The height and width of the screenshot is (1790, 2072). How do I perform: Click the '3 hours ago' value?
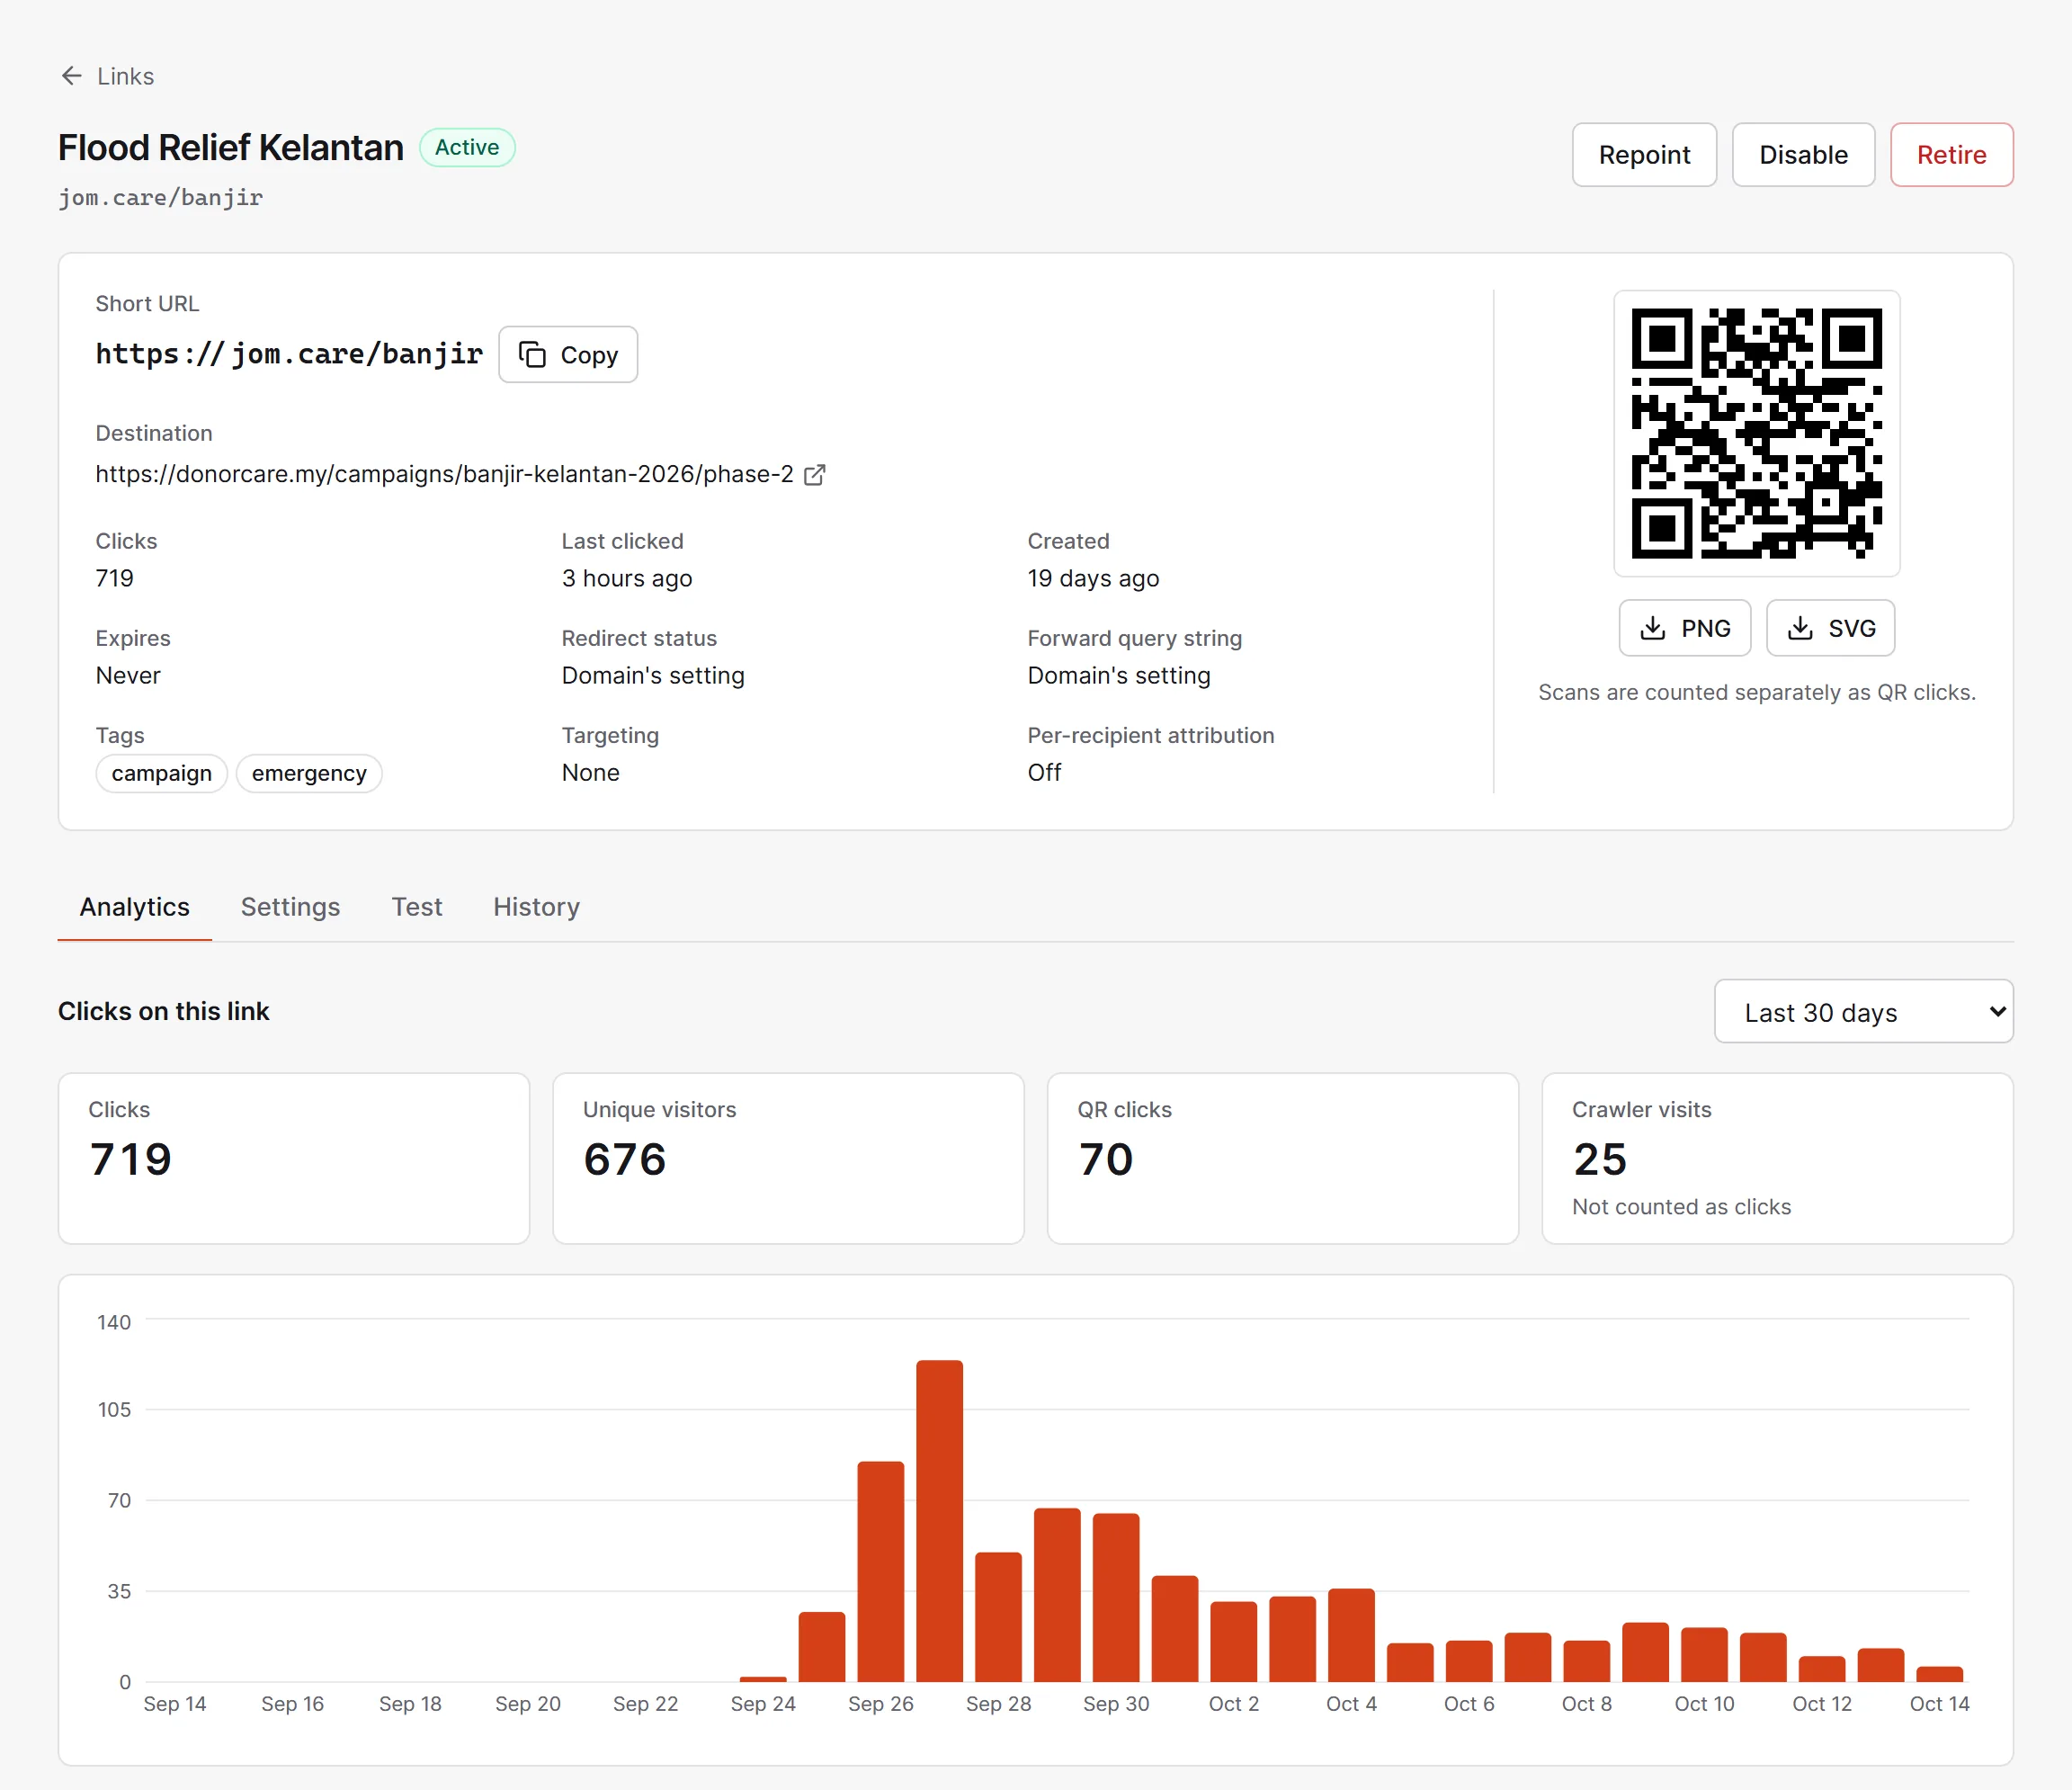click(x=627, y=579)
